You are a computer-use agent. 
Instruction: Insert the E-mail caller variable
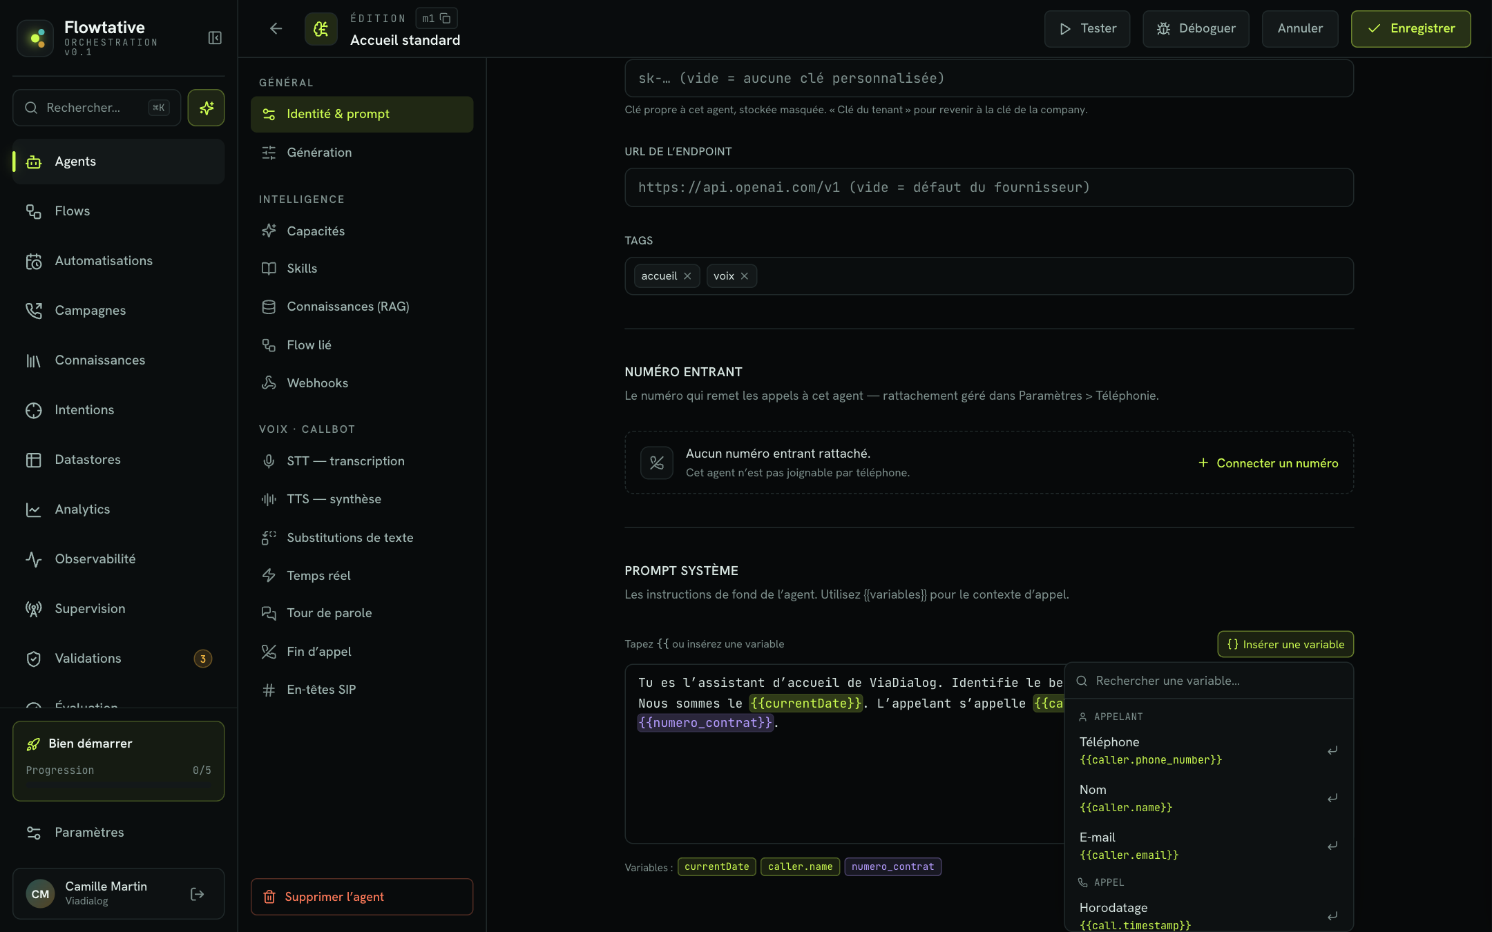tap(1209, 846)
